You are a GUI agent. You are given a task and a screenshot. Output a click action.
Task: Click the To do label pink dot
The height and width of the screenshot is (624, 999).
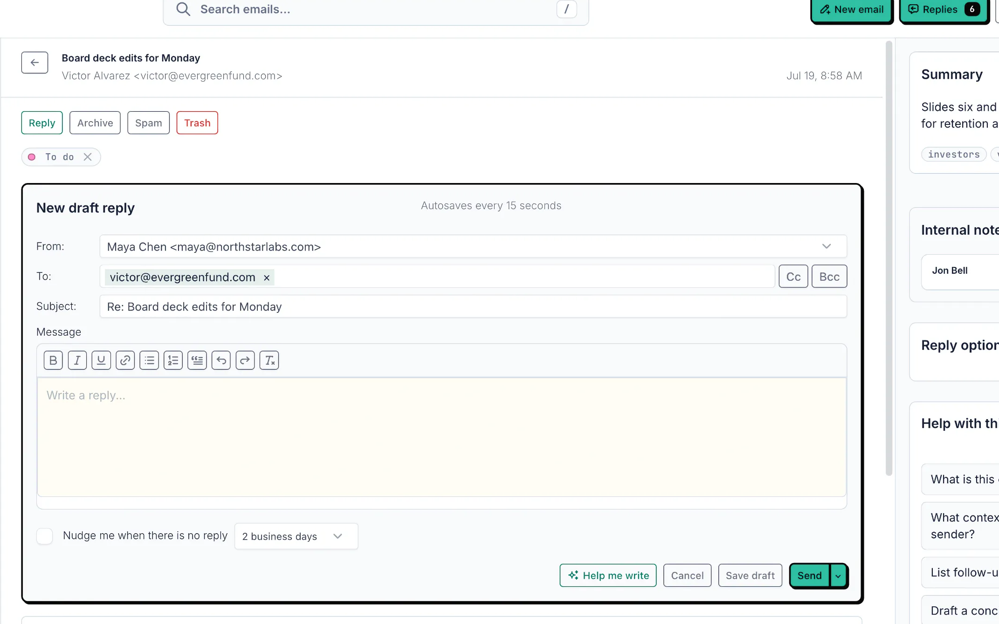click(32, 157)
